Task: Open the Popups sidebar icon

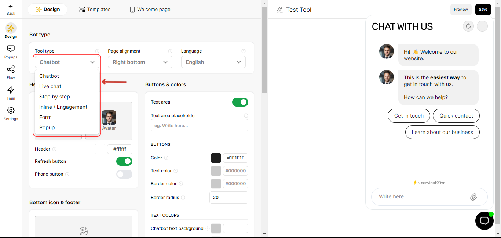Action: (11, 49)
